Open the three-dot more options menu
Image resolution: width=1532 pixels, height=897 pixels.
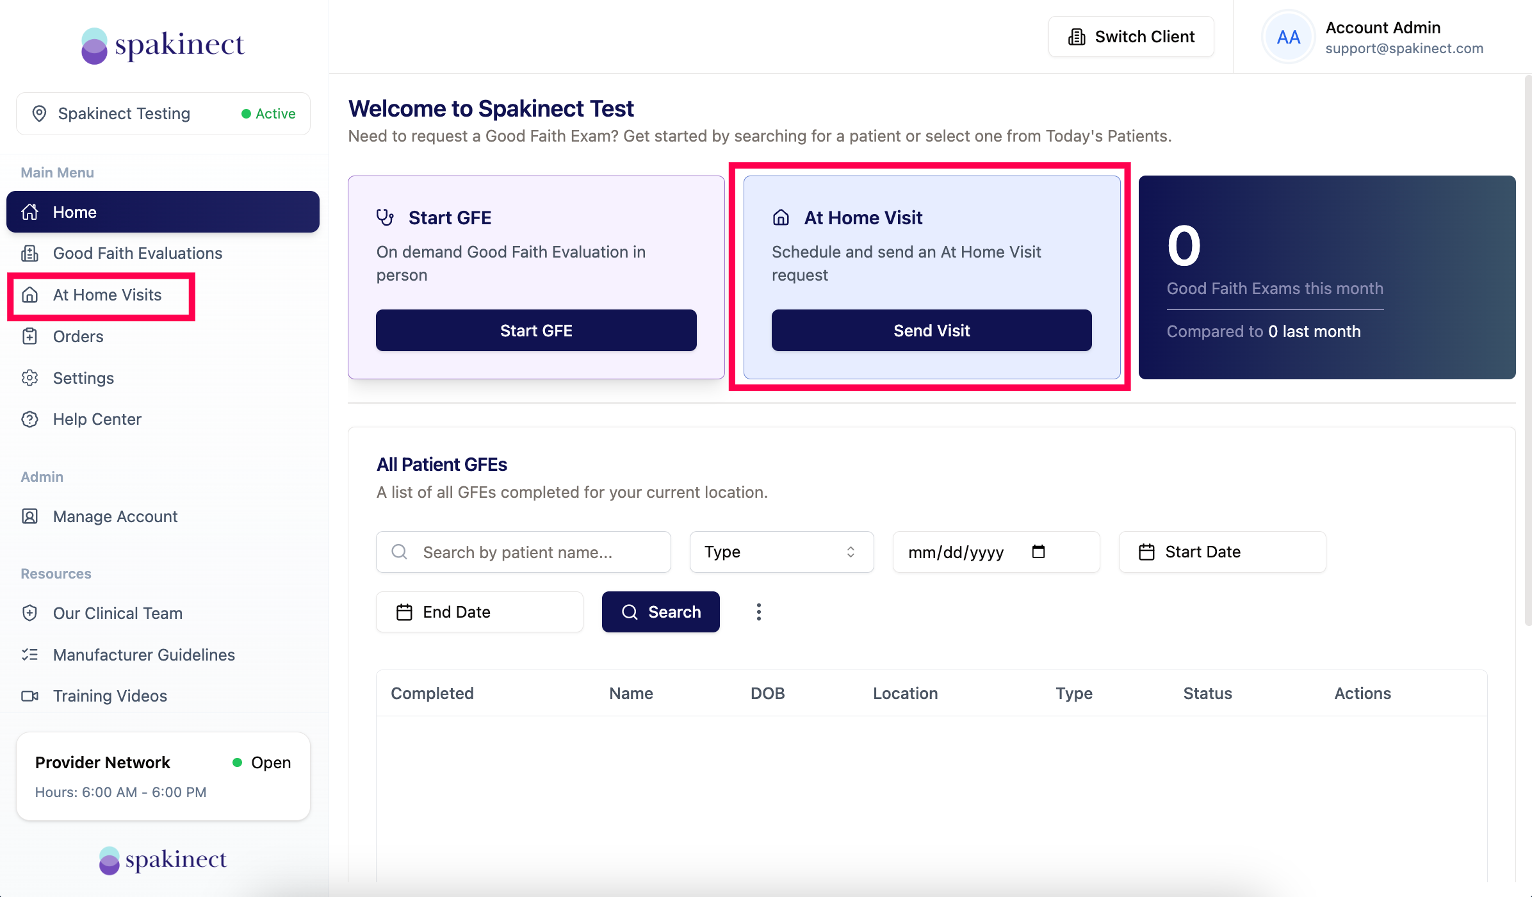click(759, 612)
